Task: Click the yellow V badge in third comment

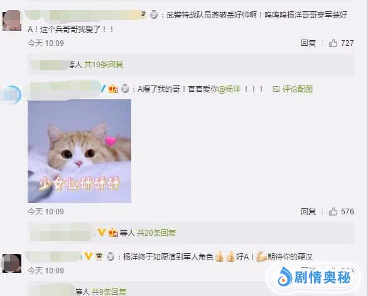Action: point(89,256)
